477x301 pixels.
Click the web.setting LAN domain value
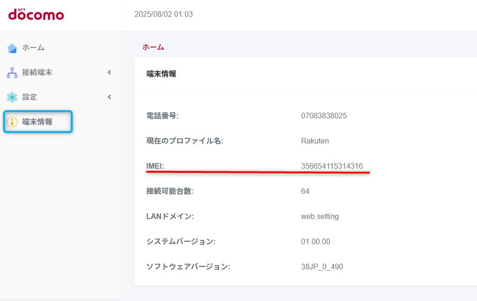320,216
